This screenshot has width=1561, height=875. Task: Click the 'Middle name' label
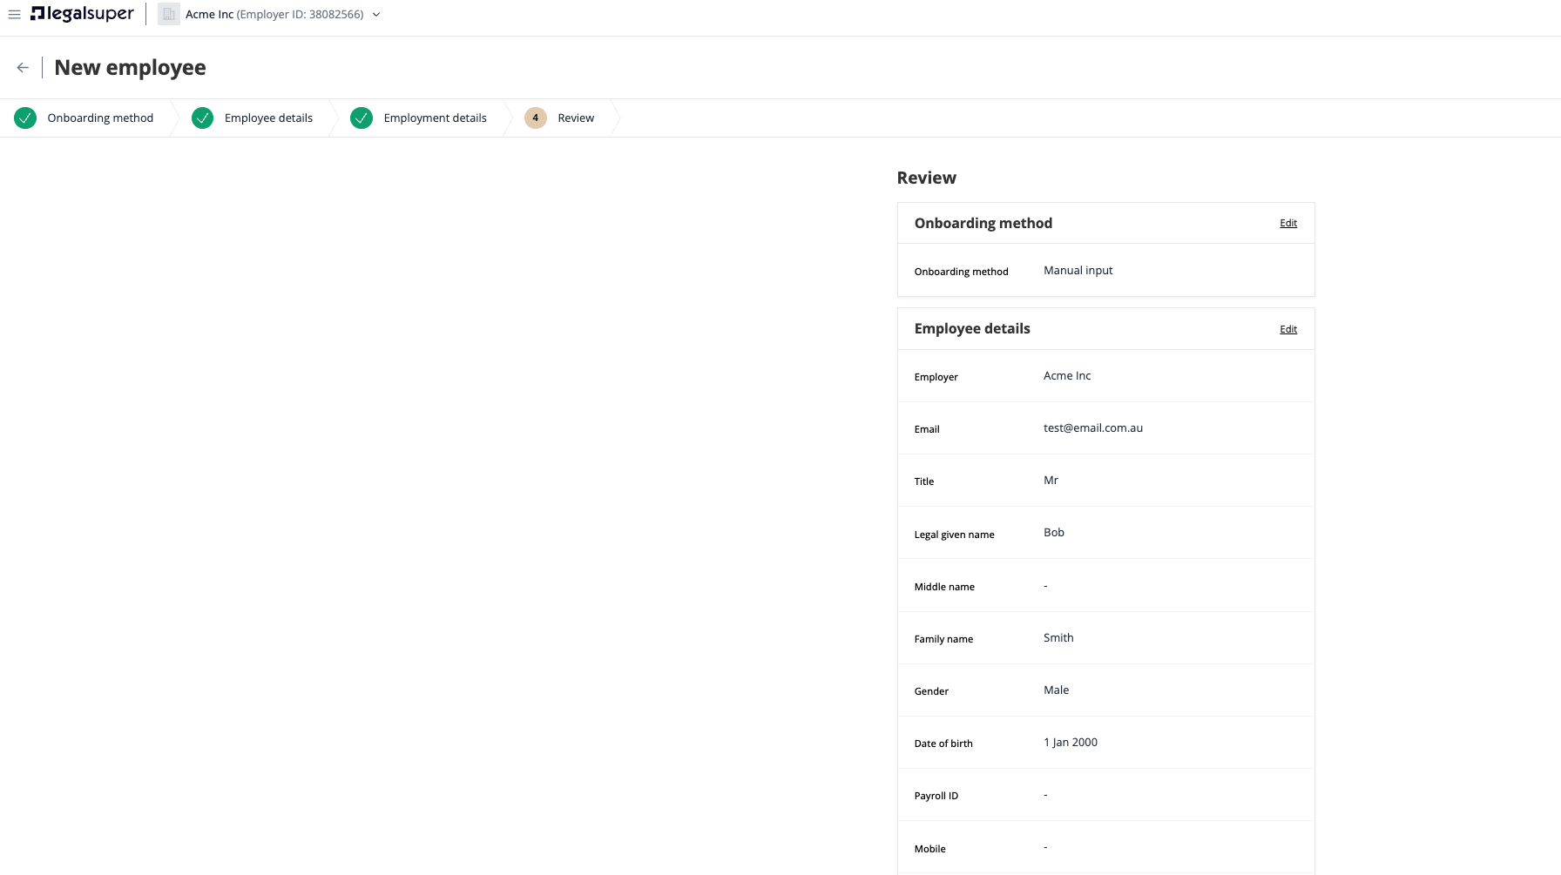(x=944, y=587)
